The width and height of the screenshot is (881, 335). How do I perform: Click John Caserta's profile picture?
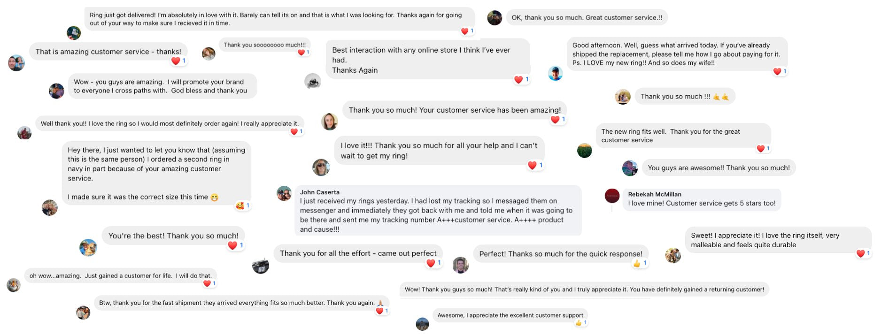284,193
